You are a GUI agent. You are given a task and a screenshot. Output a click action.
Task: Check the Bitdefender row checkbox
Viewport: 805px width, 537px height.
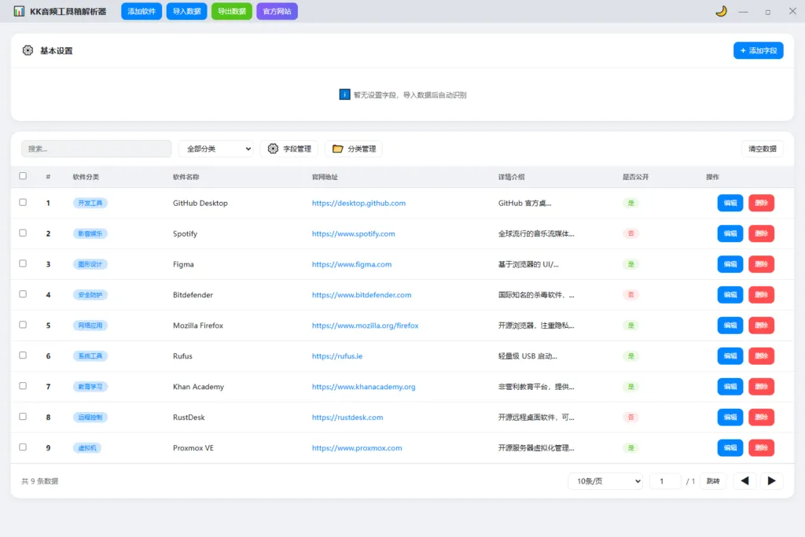23,294
